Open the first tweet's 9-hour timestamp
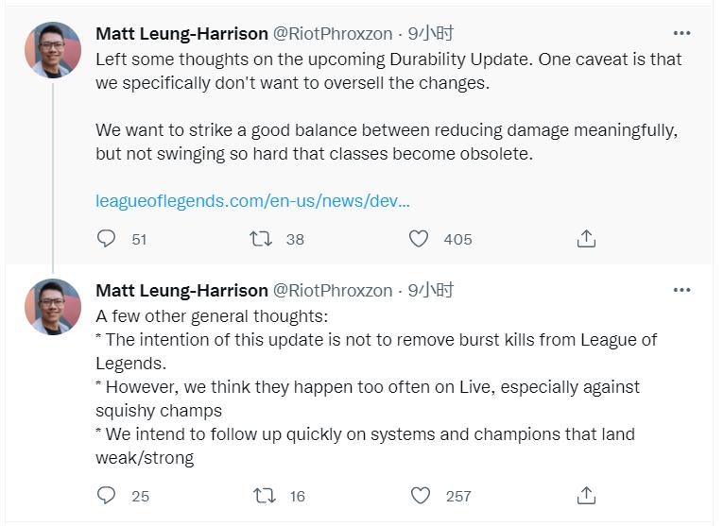 click(x=431, y=33)
